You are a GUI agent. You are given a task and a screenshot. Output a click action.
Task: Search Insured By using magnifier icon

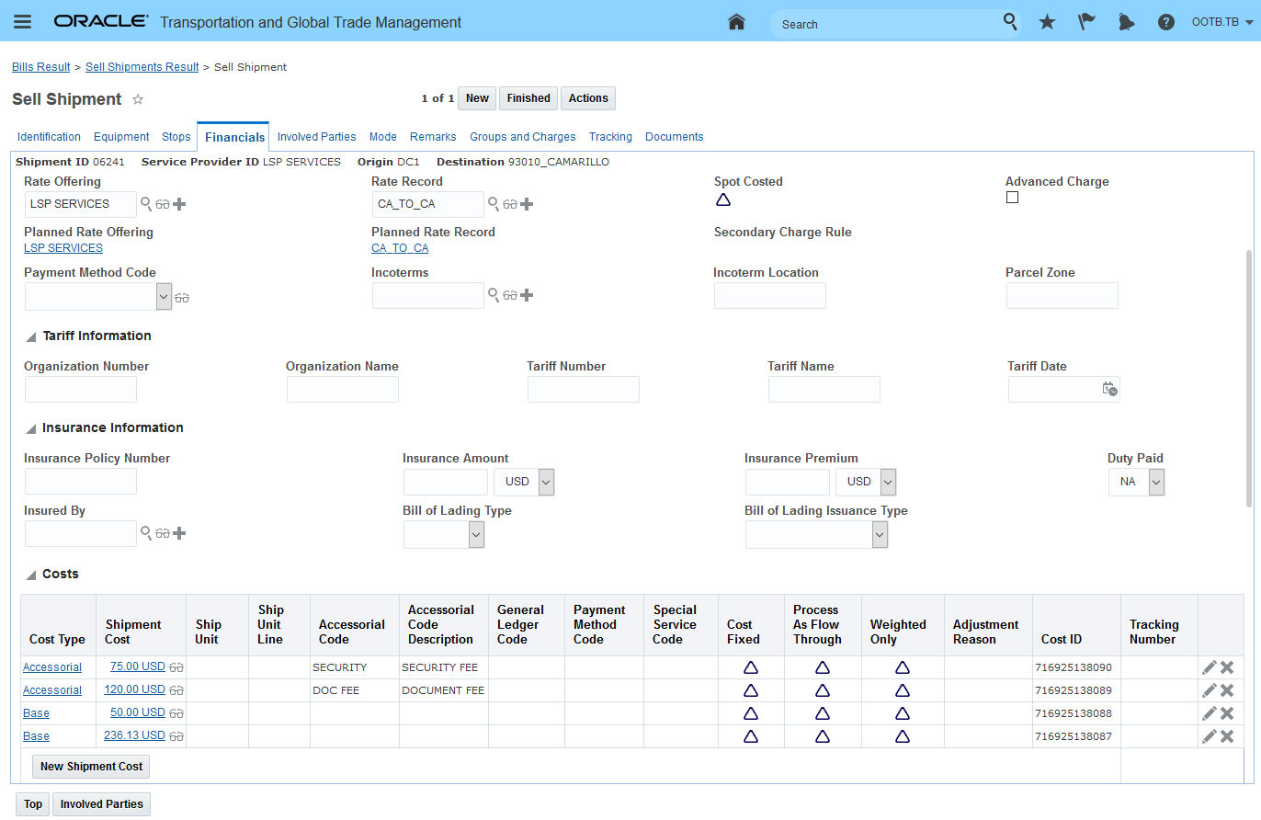[x=146, y=532]
